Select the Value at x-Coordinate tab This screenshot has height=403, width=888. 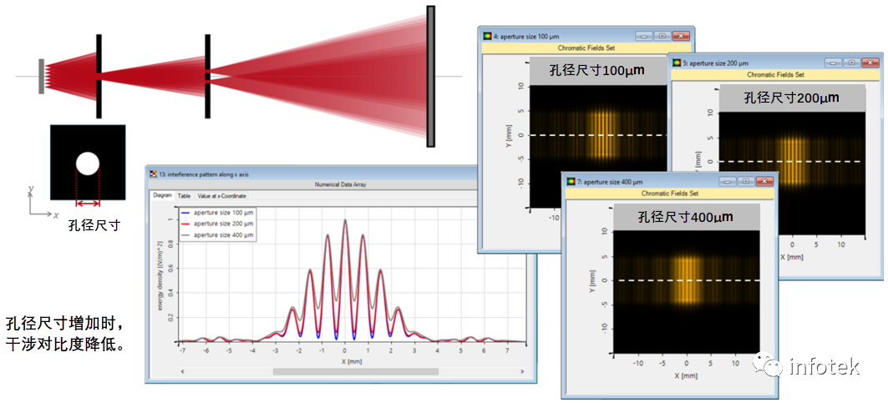tap(221, 196)
